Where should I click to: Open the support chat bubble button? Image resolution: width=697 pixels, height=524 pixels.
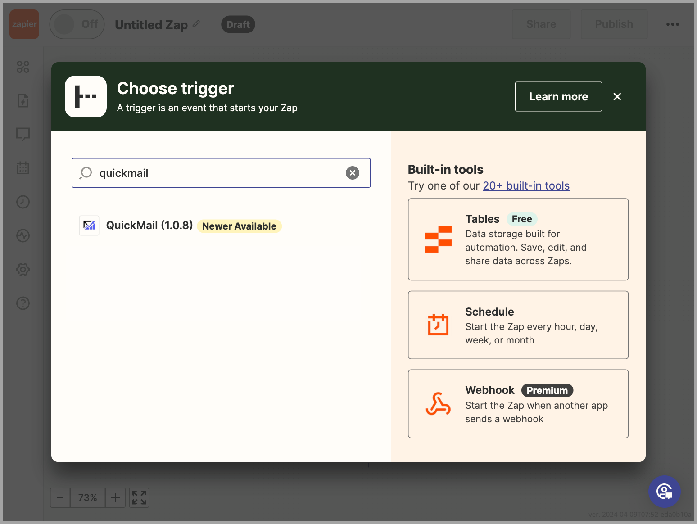point(665,492)
